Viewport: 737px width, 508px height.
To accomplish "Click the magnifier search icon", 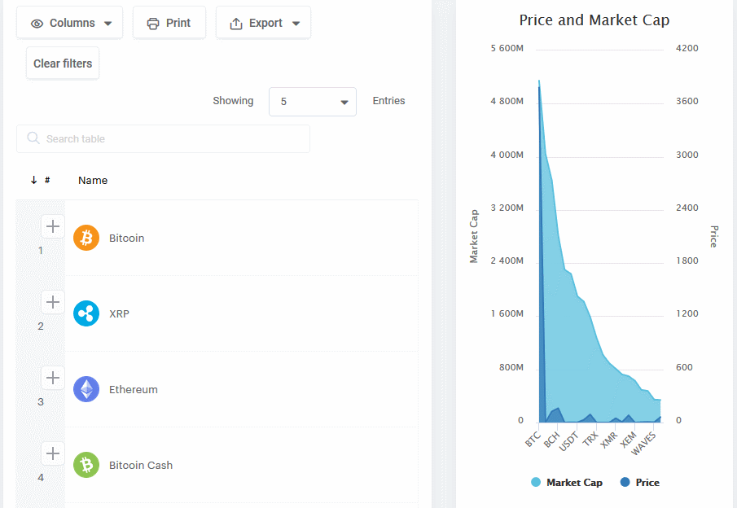I will [33, 138].
